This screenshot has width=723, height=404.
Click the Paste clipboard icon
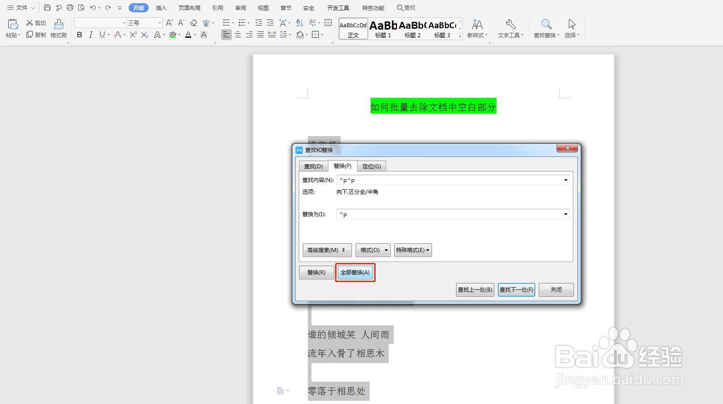coord(13,24)
